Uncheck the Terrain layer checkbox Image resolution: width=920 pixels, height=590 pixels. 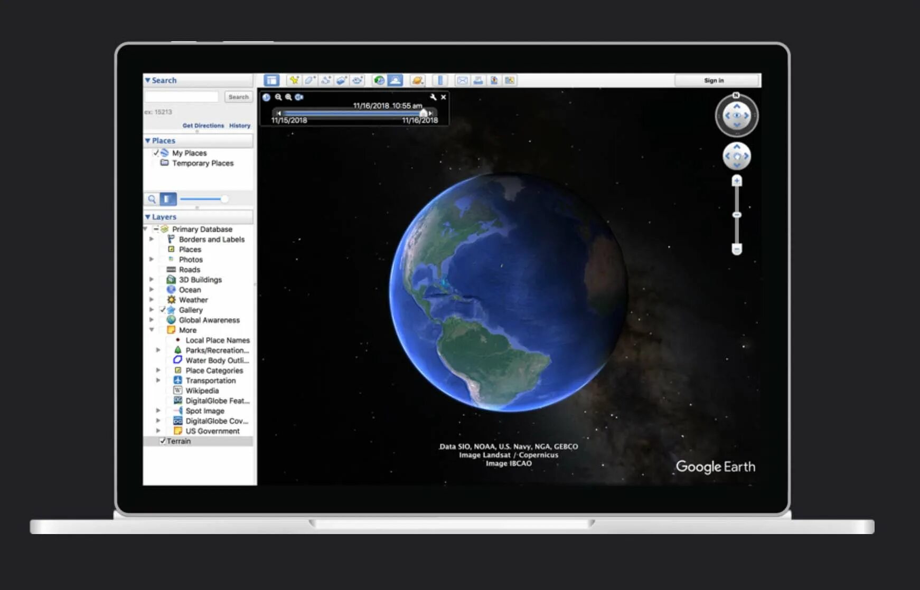163,441
